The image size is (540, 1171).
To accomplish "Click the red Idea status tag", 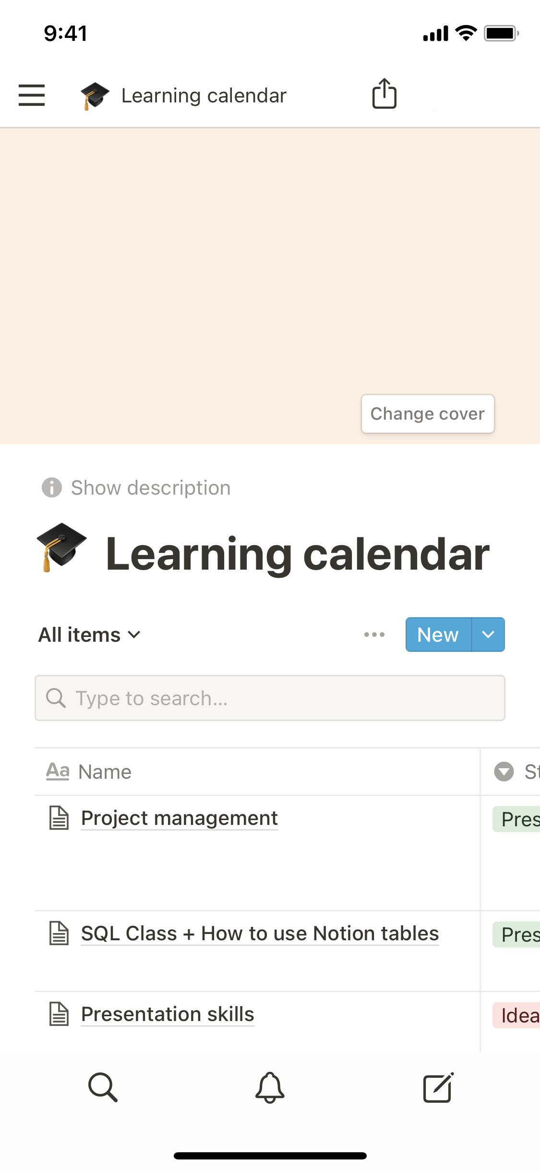I will (517, 1015).
